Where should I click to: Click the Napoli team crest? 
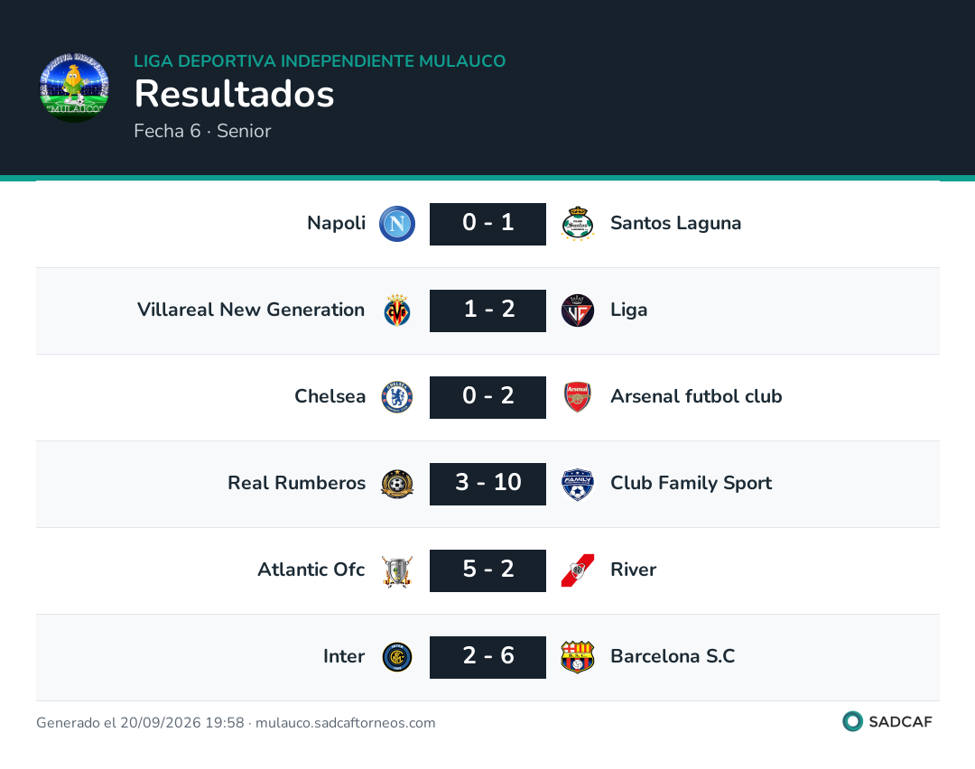point(397,224)
